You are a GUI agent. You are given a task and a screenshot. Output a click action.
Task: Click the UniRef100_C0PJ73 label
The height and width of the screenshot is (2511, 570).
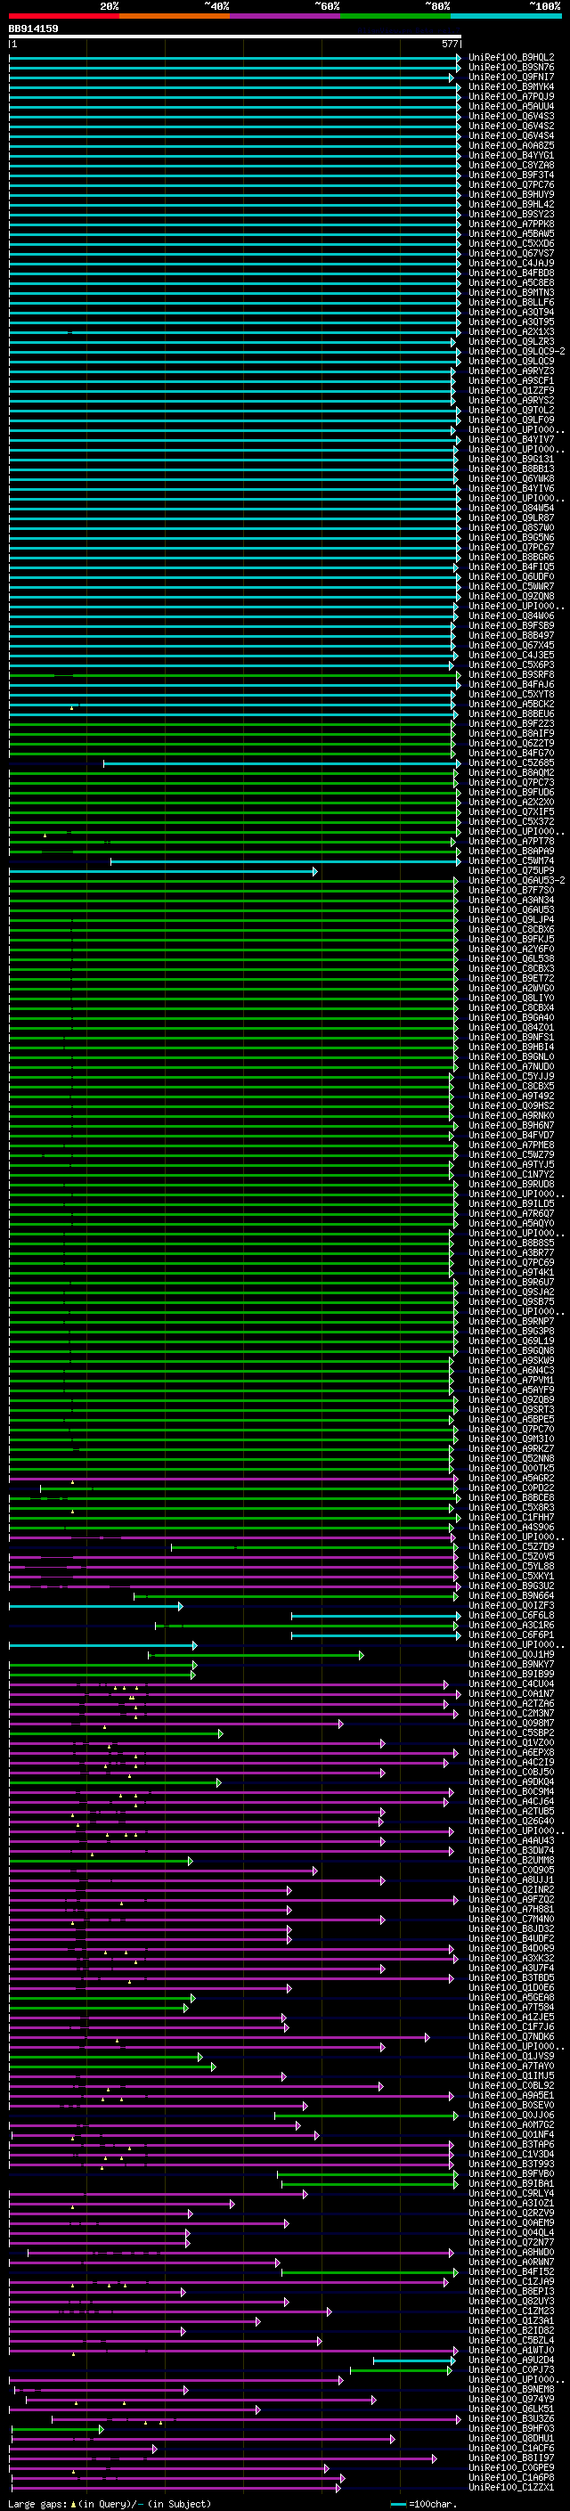pos(511,2369)
